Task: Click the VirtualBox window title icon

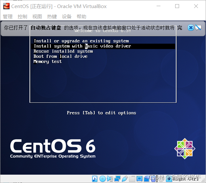Action: (x=6, y=6)
